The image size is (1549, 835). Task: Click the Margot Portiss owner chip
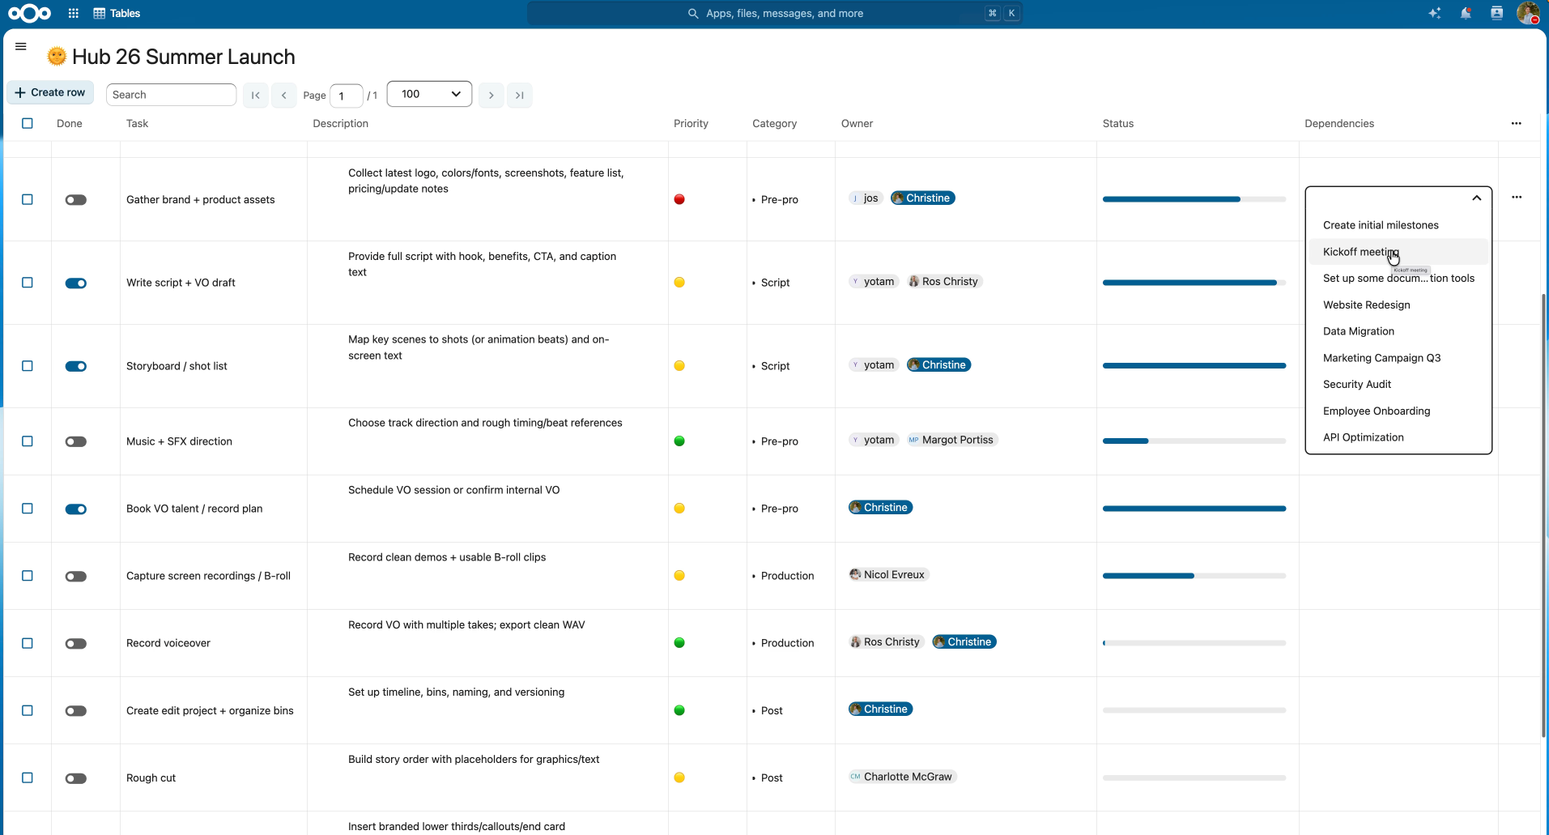click(x=952, y=440)
